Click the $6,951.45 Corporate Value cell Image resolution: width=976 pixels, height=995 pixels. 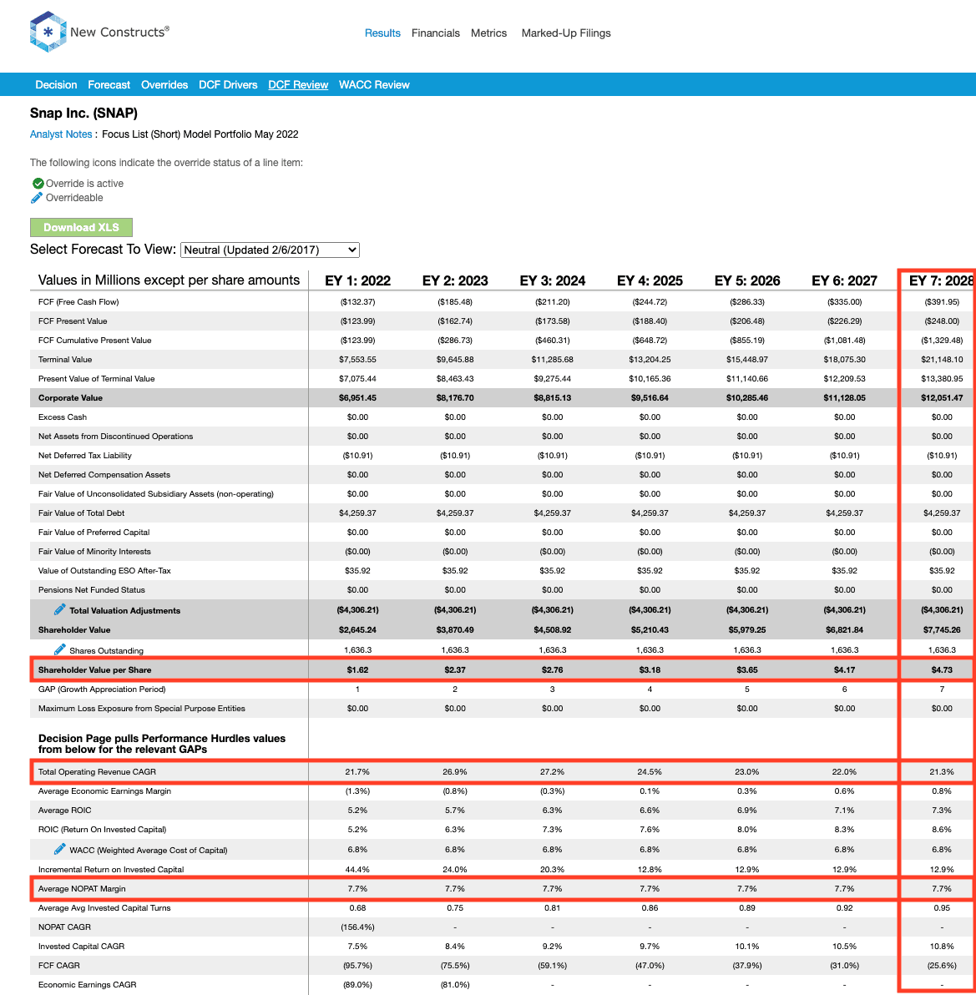point(357,398)
